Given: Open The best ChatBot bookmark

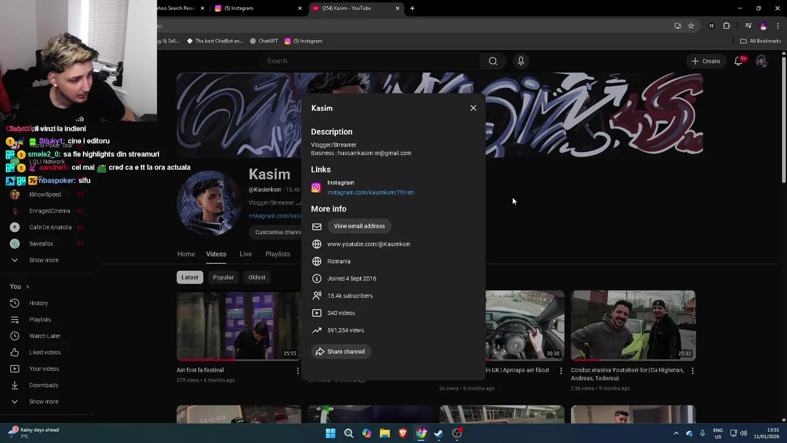Looking at the screenshot, I should pos(215,41).
